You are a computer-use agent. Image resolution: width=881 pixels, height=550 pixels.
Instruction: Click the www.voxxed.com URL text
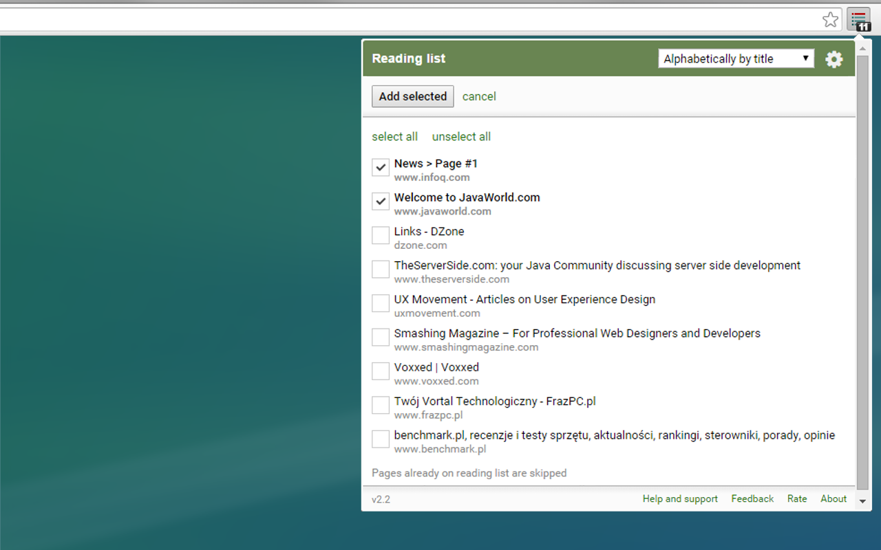pos(436,382)
